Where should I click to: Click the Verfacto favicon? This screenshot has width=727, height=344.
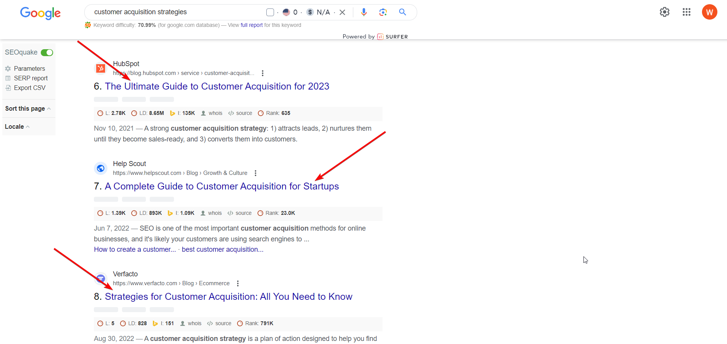click(100, 279)
